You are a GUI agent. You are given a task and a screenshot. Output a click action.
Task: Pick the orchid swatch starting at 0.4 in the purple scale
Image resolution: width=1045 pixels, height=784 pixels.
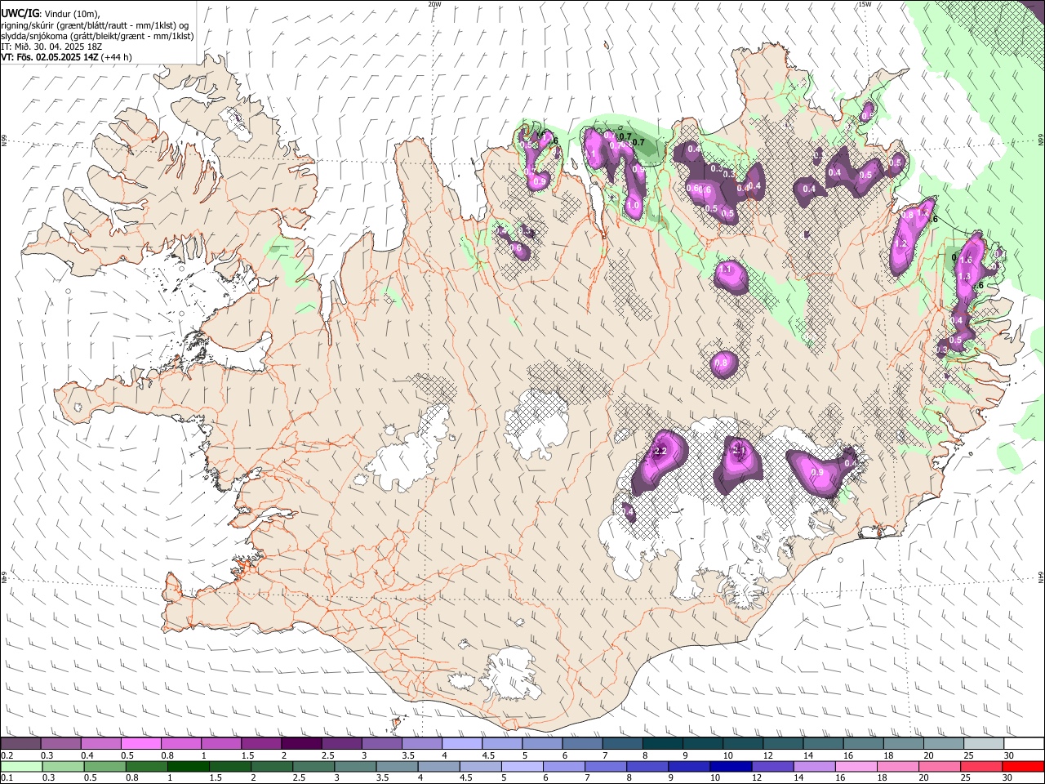coord(100,744)
